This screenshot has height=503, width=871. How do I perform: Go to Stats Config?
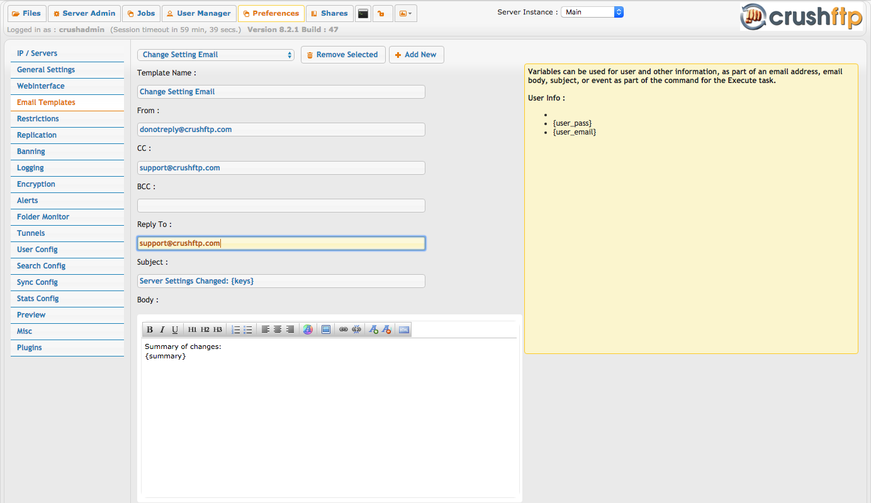pyautogui.click(x=67, y=299)
